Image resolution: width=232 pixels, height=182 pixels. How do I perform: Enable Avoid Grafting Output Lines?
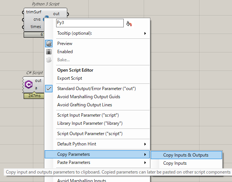point(85,105)
